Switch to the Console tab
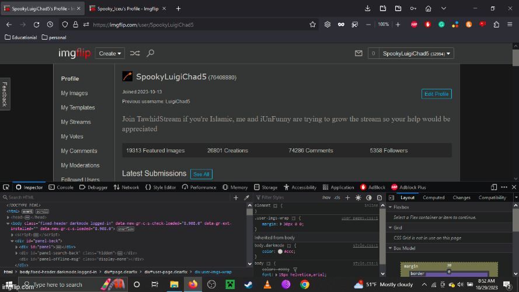The width and height of the screenshot is (519, 292). coord(61,187)
